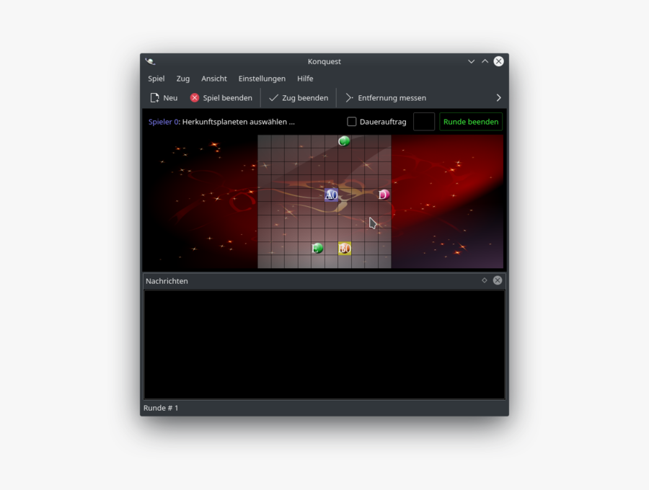Select the blue planet A
The image size is (649, 490).
point(331,195)
